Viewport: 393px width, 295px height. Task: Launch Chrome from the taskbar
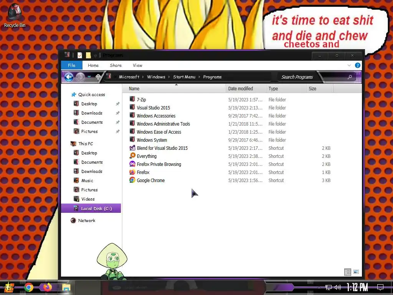coord(28,287)
